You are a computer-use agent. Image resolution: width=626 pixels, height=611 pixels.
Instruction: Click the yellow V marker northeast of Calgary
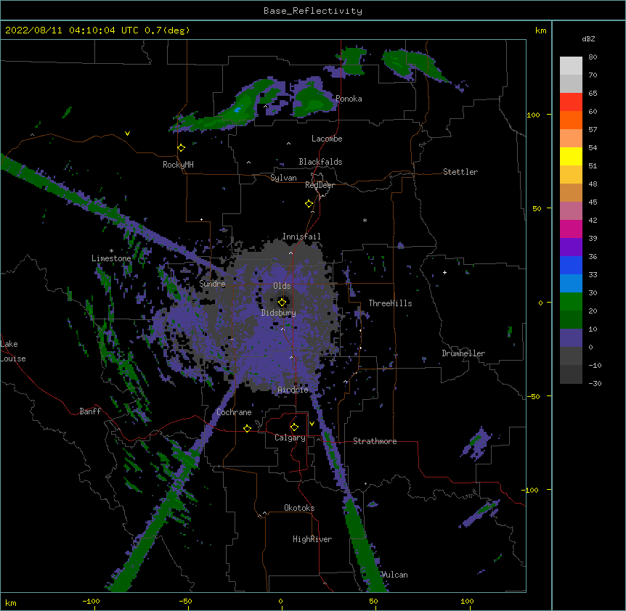pyautogui.click(x=312, y=424)
